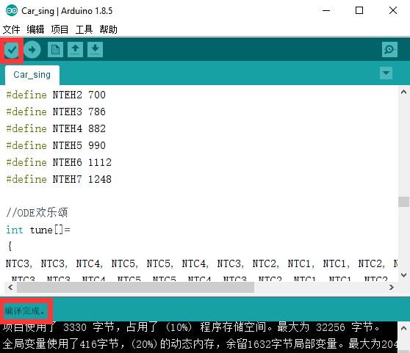
Task: Open the 项目 menu
Action: [60, 29]
